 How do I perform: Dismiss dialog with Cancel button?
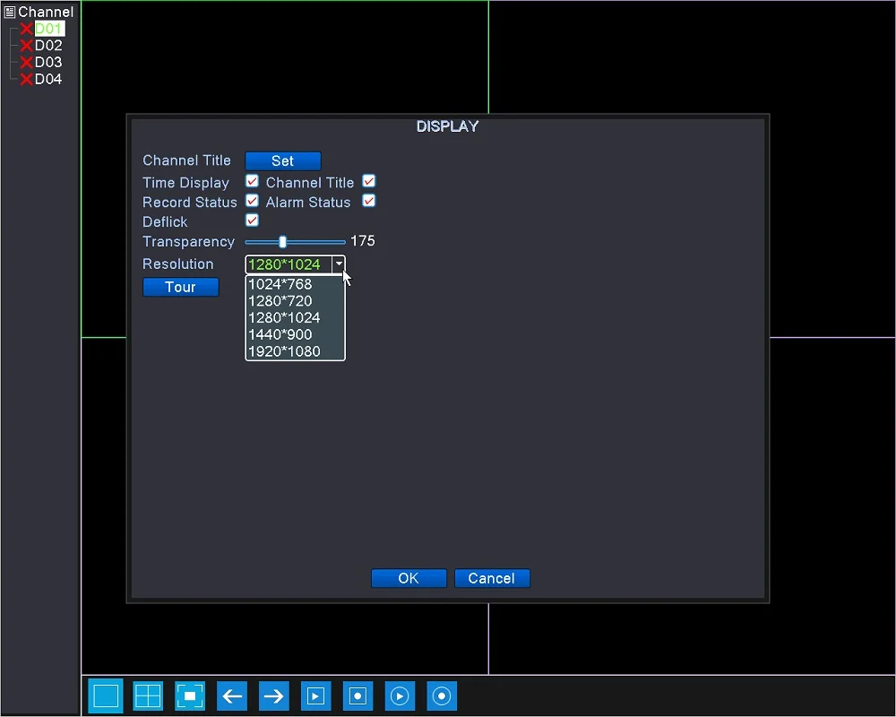click(492, 578)
